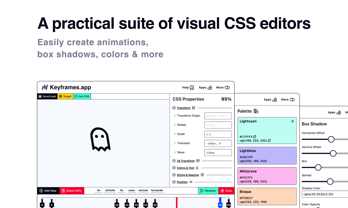The image size is (348, 208).
Task: Expand the Position section
Action: click(x=174, y=182)
